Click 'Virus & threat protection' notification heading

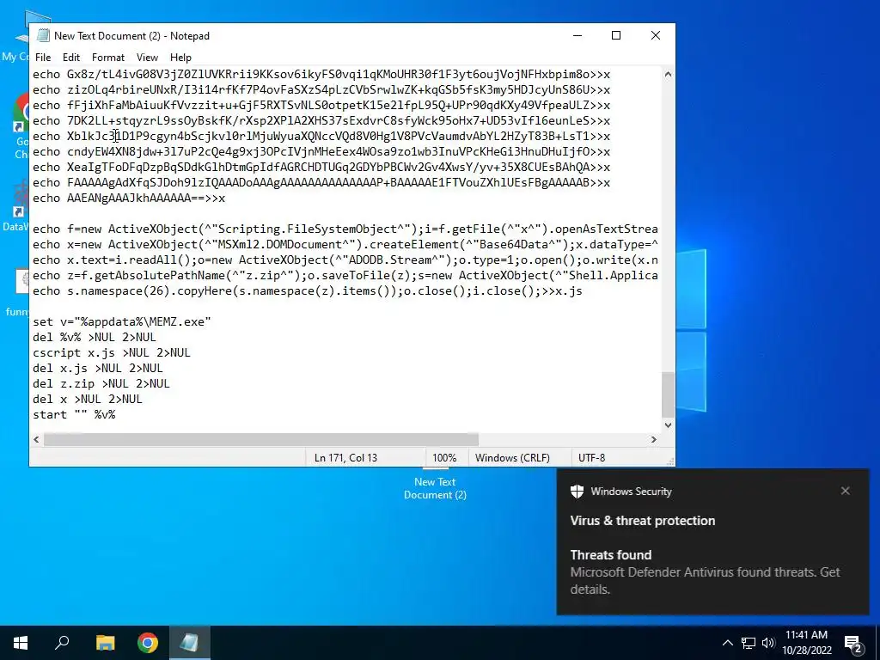pos(643,520)
